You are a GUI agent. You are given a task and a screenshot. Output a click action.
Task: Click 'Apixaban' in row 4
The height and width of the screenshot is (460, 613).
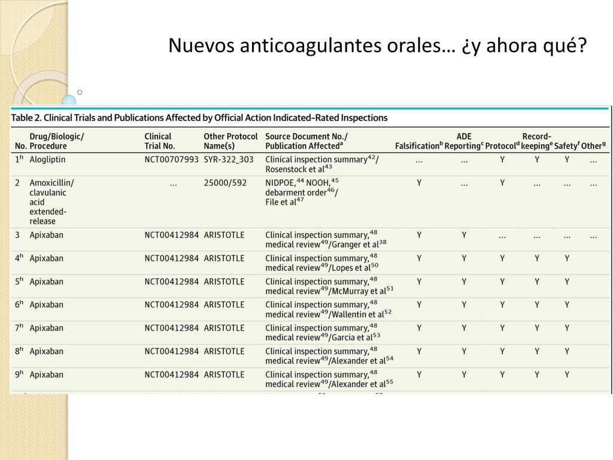46,259
